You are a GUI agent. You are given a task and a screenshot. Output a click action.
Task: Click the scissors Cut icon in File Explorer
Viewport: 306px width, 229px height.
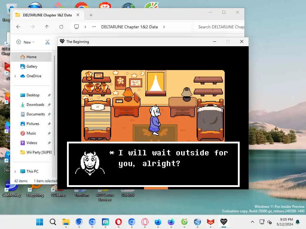(48, 42)
